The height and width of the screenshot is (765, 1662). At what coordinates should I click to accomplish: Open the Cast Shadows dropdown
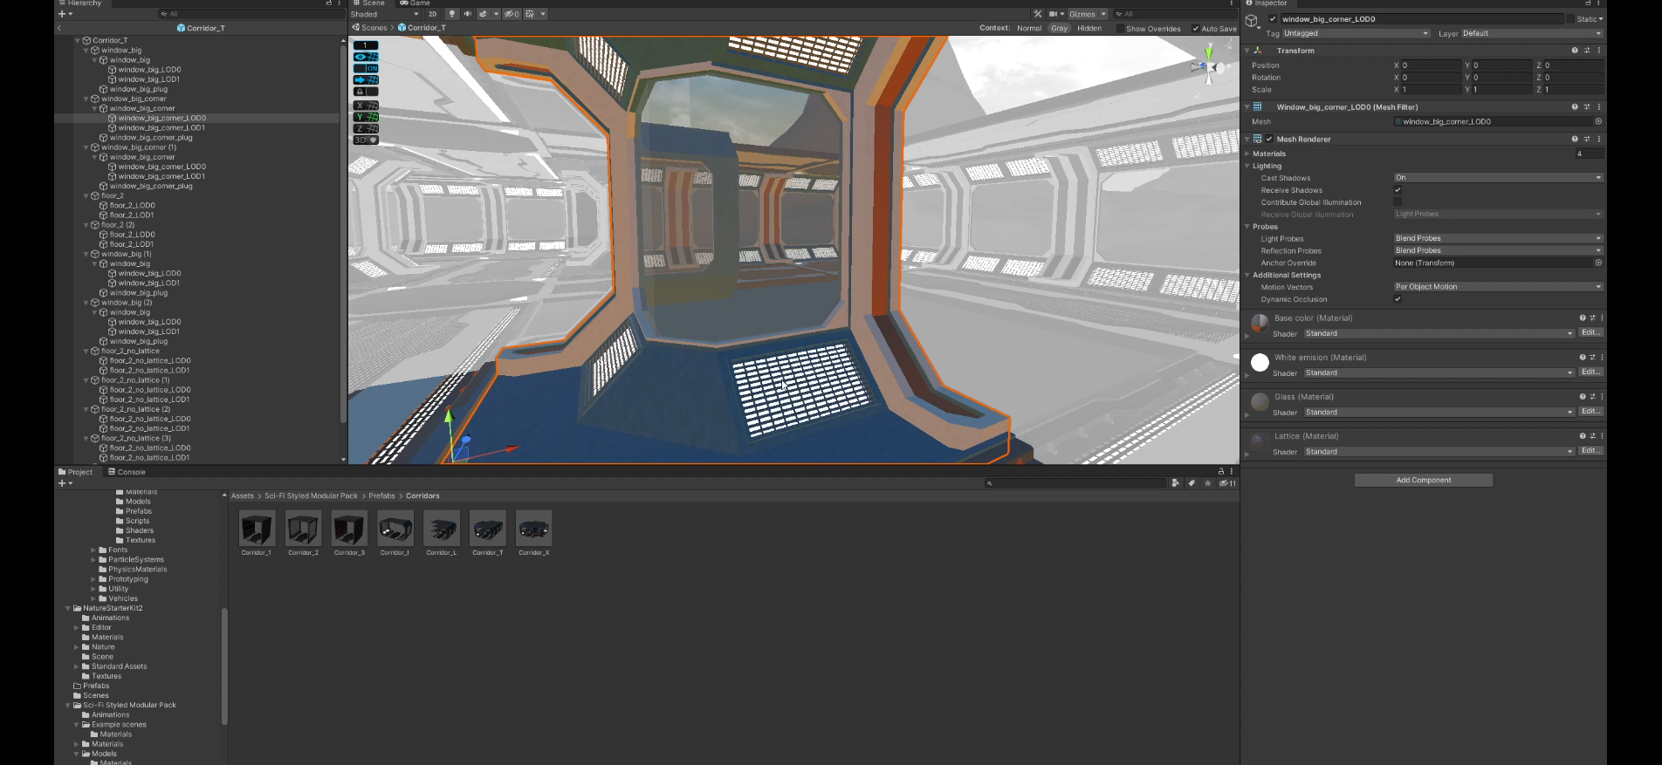(1498, 178)
